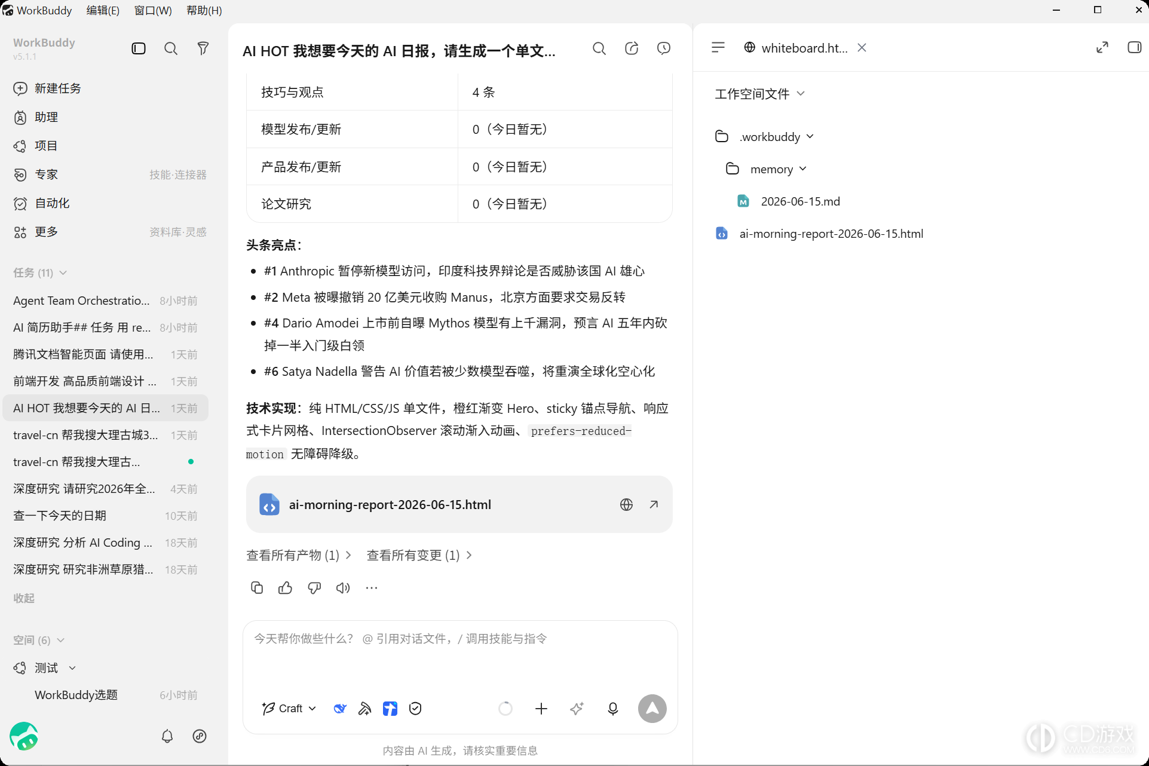Expand the 测试 space chevron
The width and height of the screenshot is (1149, 766).
72,668
